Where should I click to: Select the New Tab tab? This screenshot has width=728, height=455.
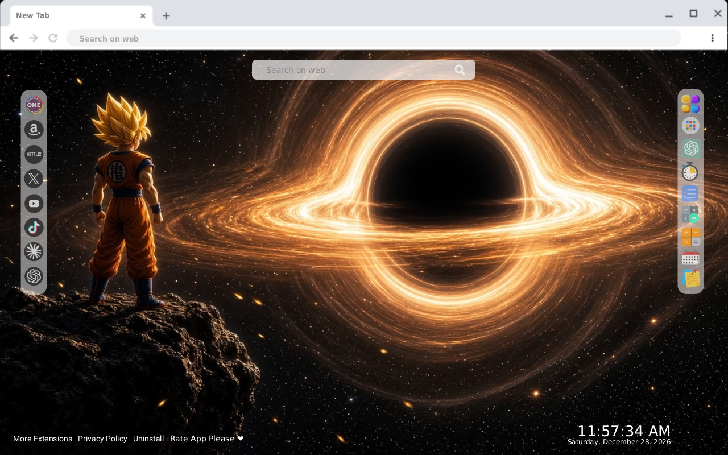point(81,16)
